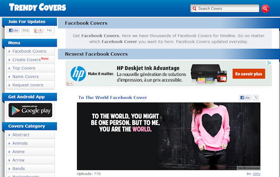Open Facebook Covers menu item
The width and height of the screenshot is (280, 177).
[x=30, y=51]
